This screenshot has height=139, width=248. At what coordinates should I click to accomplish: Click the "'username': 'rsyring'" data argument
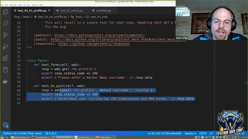[131, 90]
